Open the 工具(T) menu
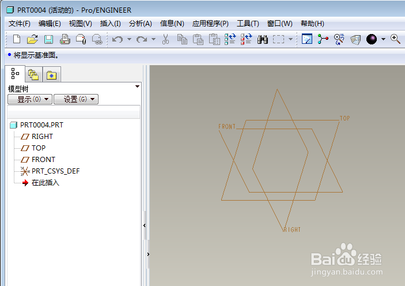 (x=248, y=24)
